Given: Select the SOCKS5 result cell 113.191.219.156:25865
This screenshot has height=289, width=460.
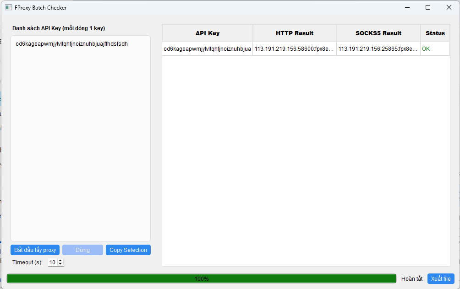Looking at the screenshot, I should coord(378,49).
